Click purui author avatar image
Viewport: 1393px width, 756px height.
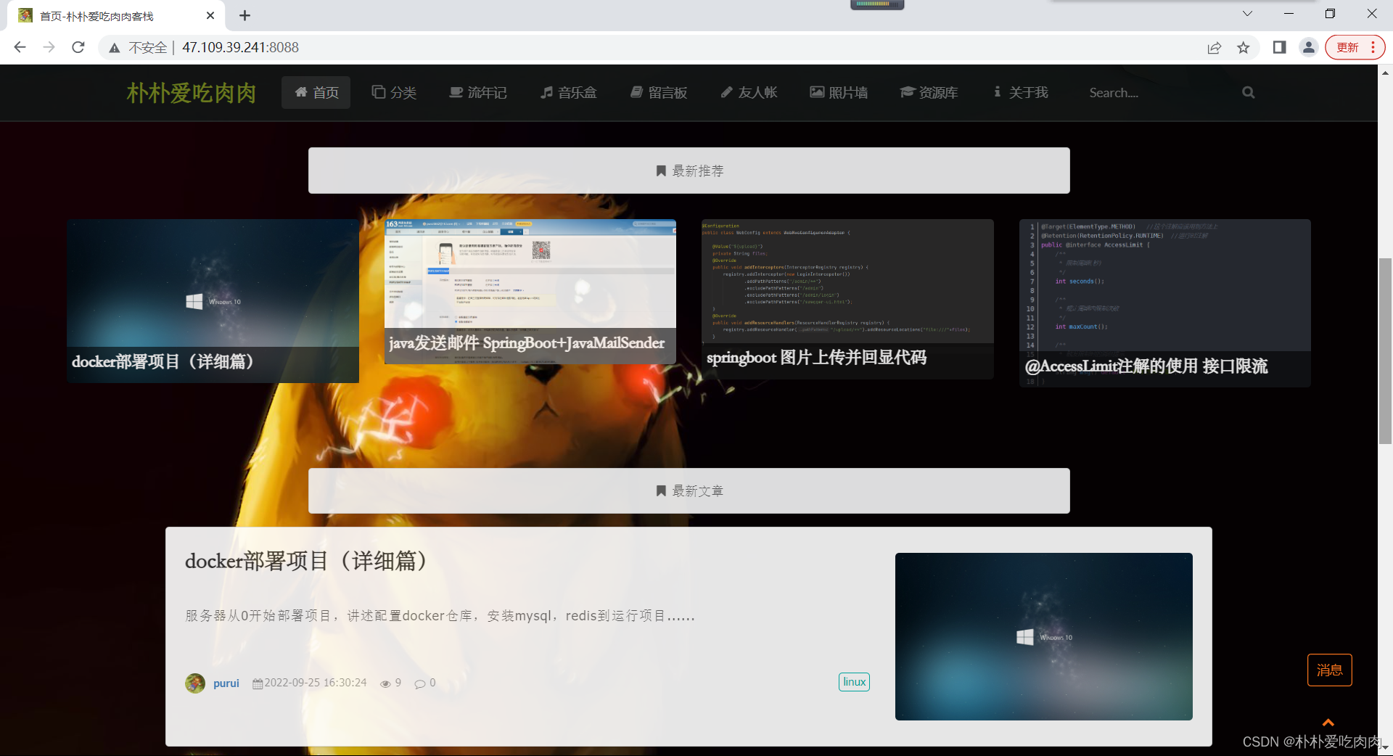(195, 683)
